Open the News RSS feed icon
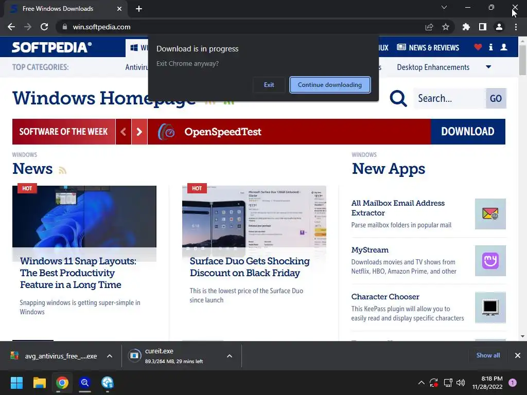 (62, 170)
